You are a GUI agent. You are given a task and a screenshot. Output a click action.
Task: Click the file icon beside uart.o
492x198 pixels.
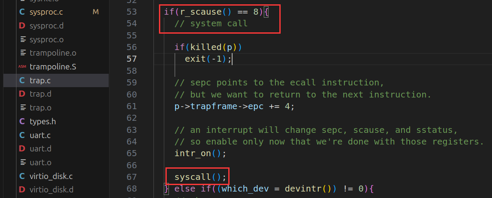[x=22, y=162]
